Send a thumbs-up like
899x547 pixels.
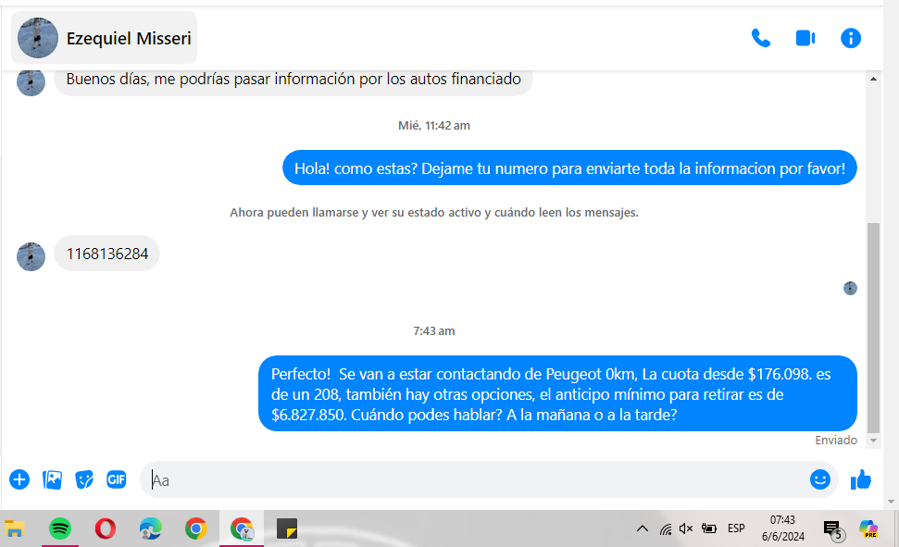[x=861, y=480]
